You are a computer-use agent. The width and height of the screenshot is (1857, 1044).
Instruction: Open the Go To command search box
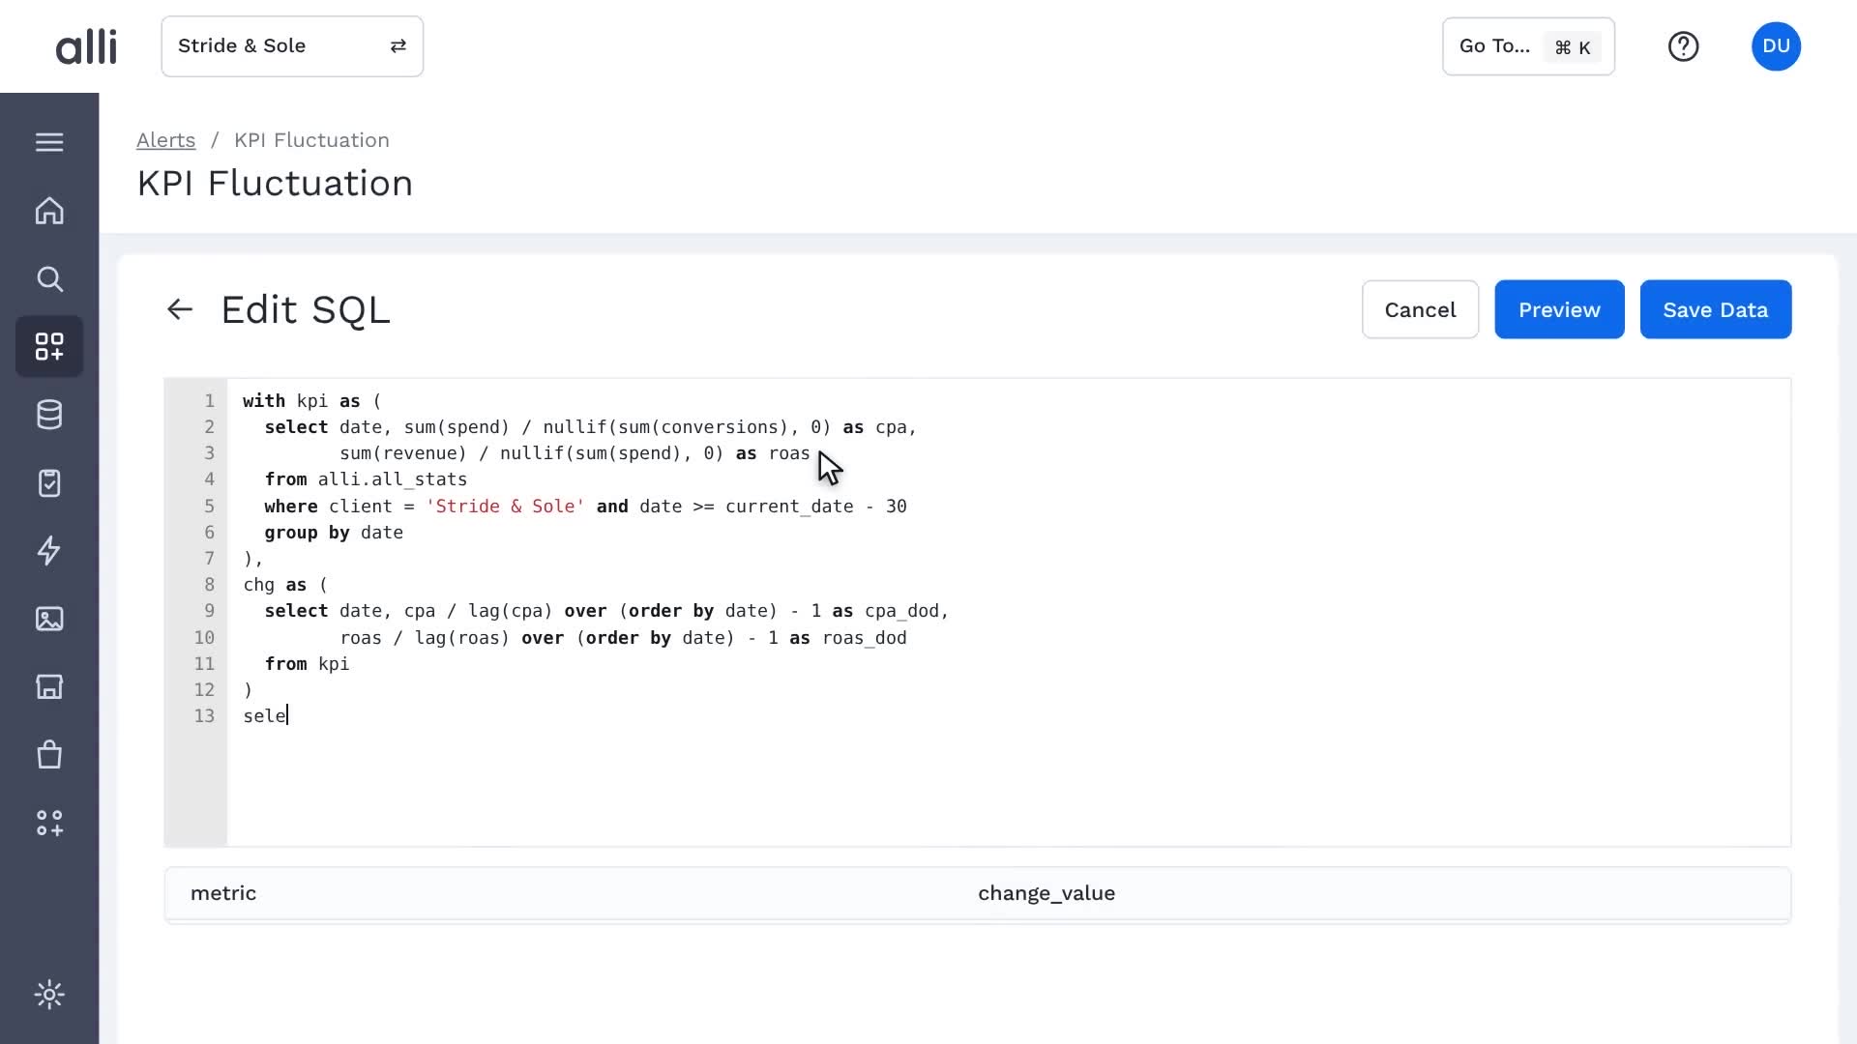pos(1528,46)
